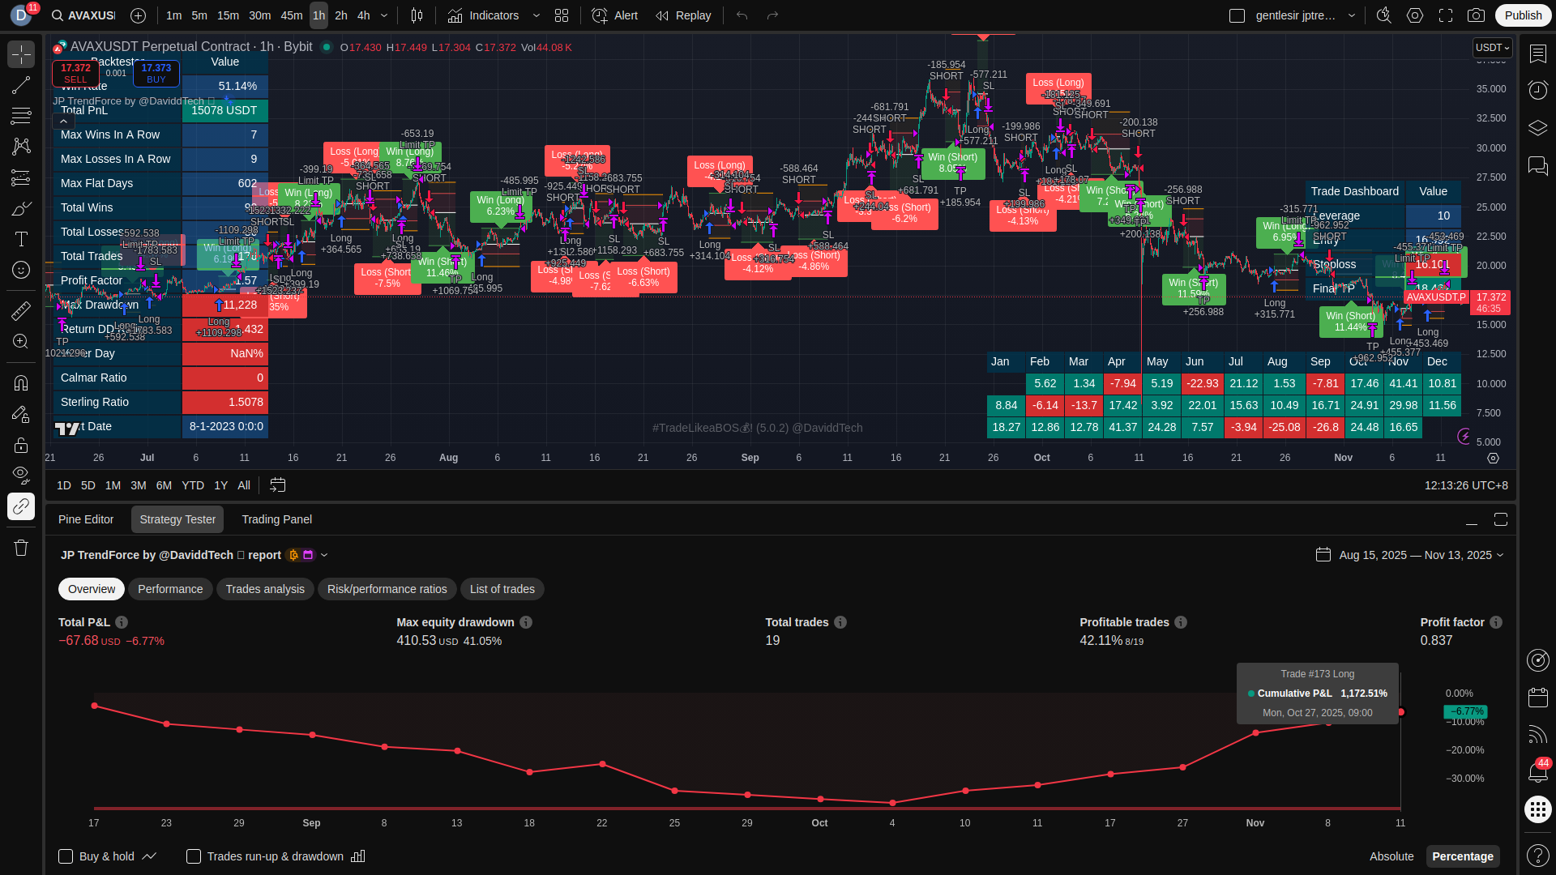The width and height of the screenshot is (1556, 875).
Task: Select the trend line drawing tool
Action: (x=21, y=85)
